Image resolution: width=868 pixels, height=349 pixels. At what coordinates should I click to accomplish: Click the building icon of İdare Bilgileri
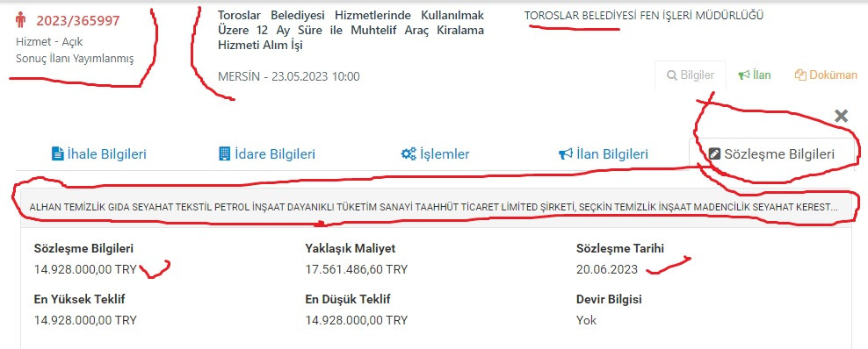(x=224, y=153)
